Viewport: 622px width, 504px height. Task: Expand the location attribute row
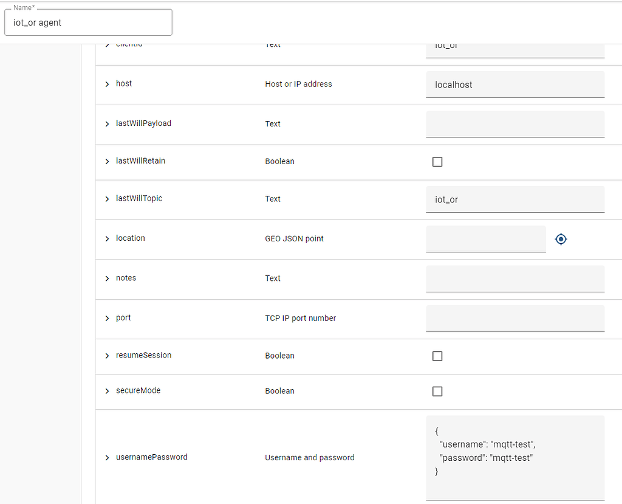click(x=107, y=238)
